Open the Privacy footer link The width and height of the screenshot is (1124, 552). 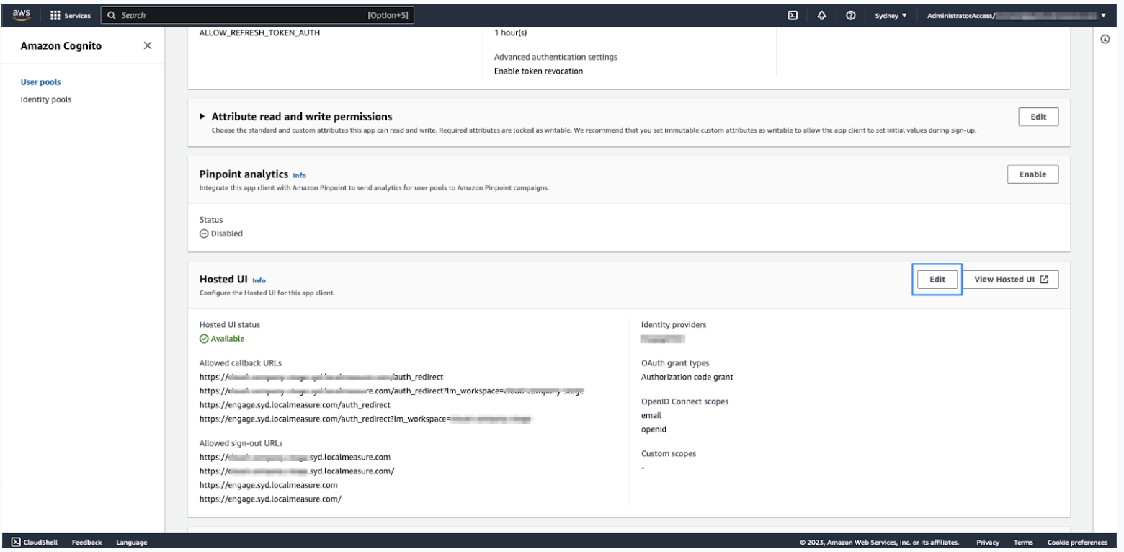tap(988, 542)
